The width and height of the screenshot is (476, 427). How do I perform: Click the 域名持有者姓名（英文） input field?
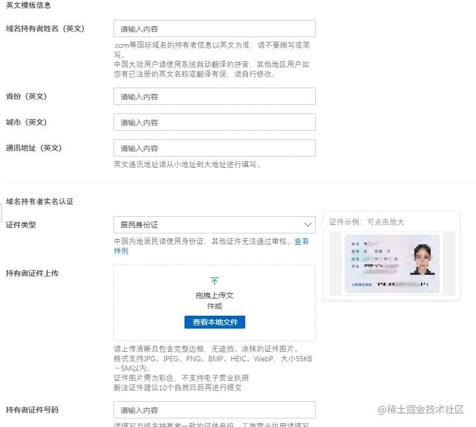click(x=214, y=29)
